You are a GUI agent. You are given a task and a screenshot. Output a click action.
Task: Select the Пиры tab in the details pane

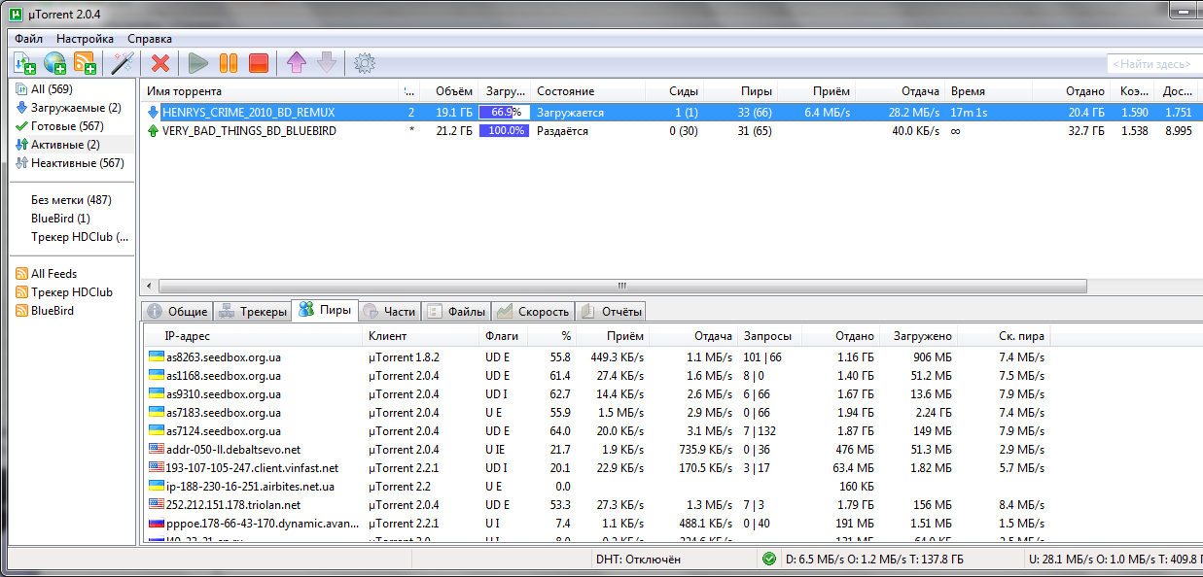325,311
